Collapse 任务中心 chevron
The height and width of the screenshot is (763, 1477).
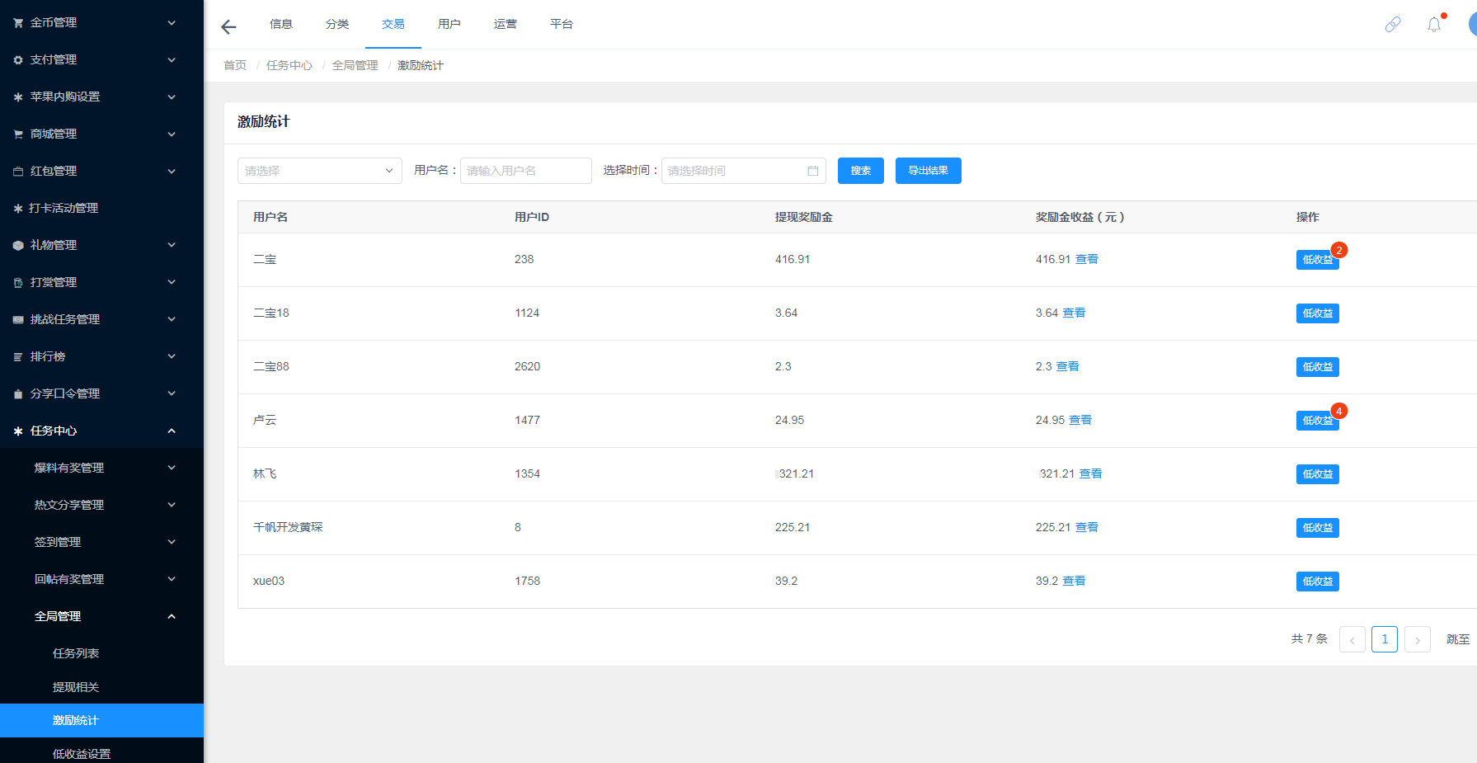pyautogui.click(x=172, y=431)
